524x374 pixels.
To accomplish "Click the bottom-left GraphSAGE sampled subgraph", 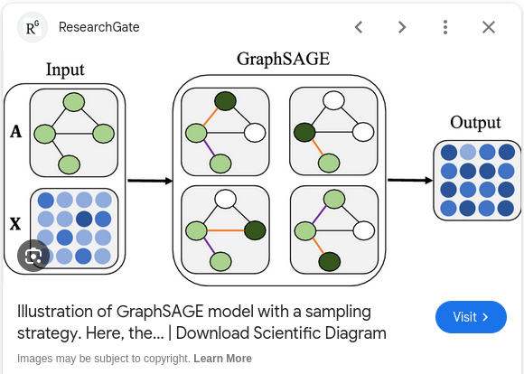I will coord(225,229).
